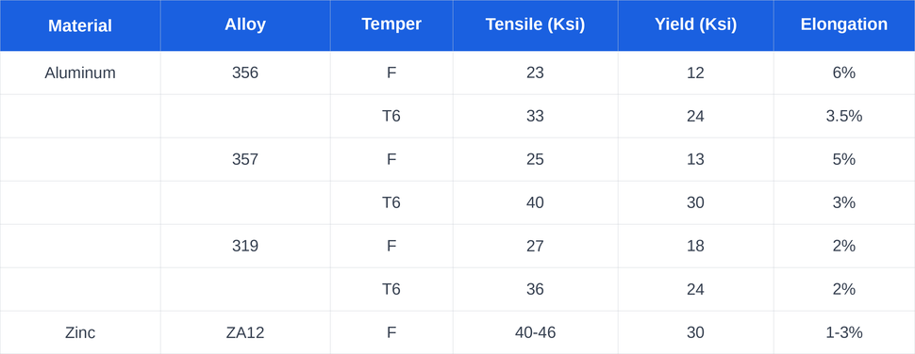Image resolution: width=915 pixels, height=354 pixels.
Task: Click the 6% elongation cell
Action: 844,72
